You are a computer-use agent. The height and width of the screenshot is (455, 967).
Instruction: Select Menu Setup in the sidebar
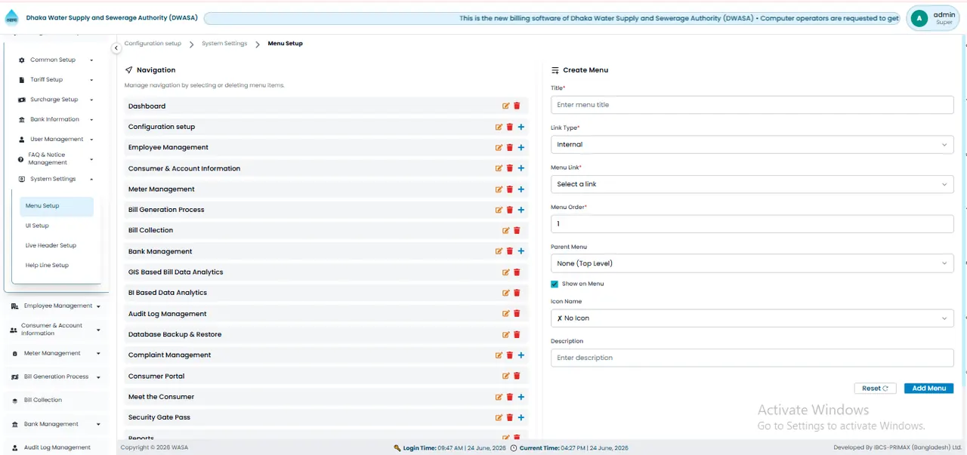tap(57, 206)
